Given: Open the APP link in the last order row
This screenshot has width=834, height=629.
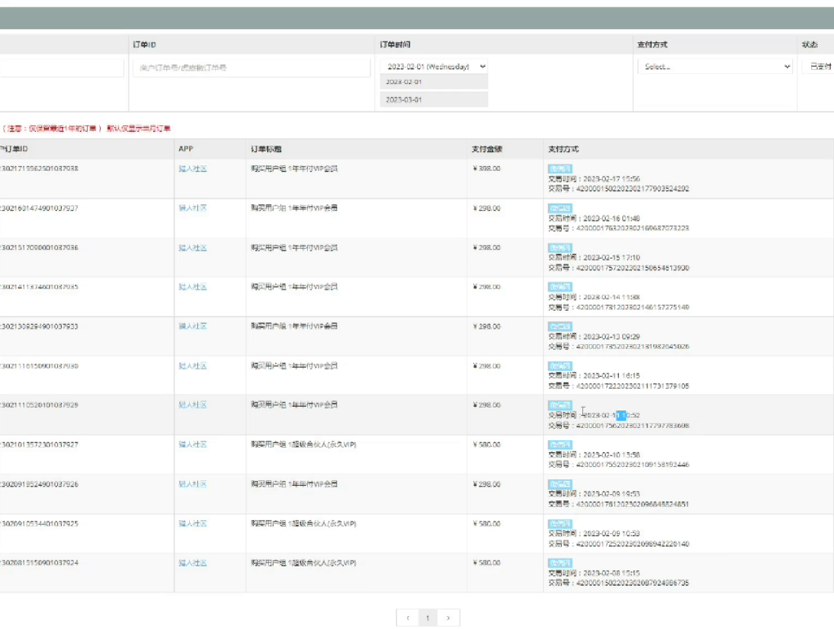Looking at the screenshot, I should point(192,563).
